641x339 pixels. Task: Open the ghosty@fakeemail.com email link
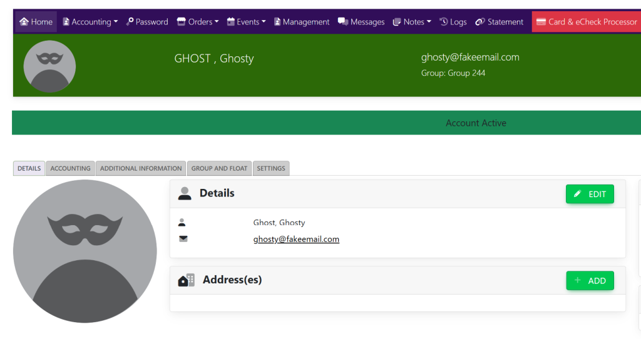pos(296,239)
